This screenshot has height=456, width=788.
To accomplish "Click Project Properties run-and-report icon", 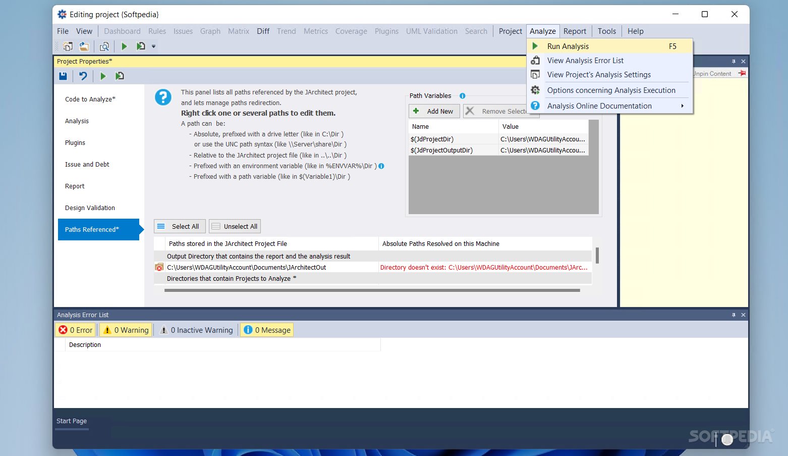I will pos(120,76).
